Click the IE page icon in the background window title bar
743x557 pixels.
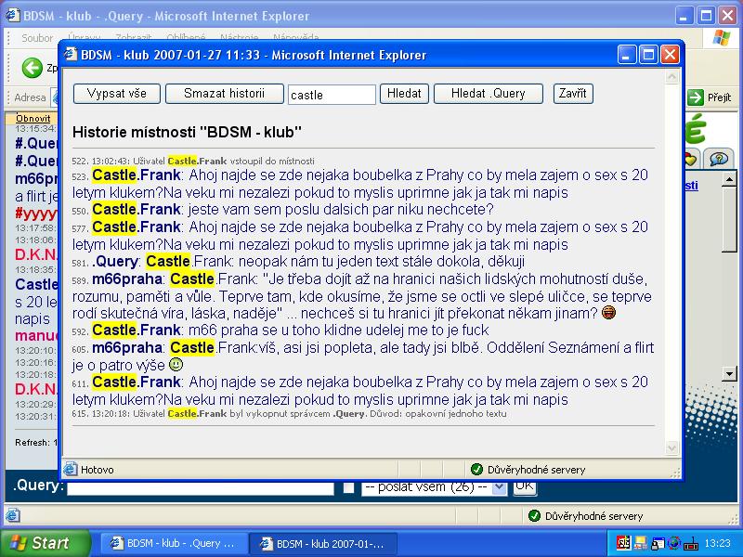tap(13, 16)
